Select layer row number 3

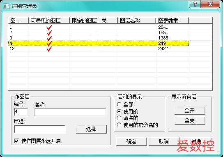pos(99,38)
